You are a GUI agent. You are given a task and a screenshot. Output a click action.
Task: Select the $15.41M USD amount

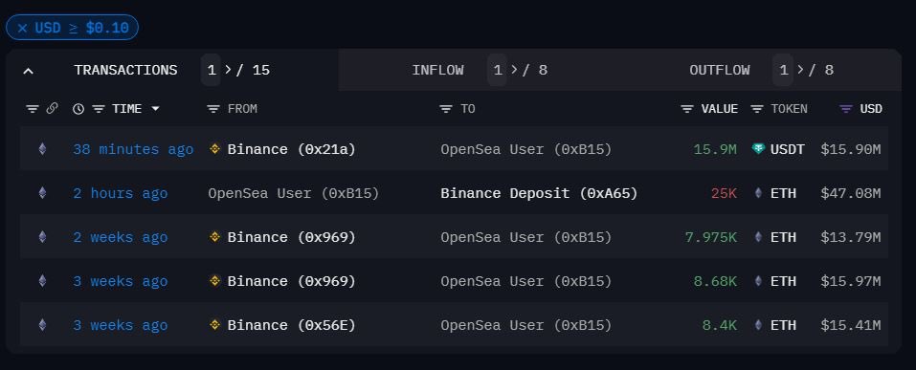point(851,324)
